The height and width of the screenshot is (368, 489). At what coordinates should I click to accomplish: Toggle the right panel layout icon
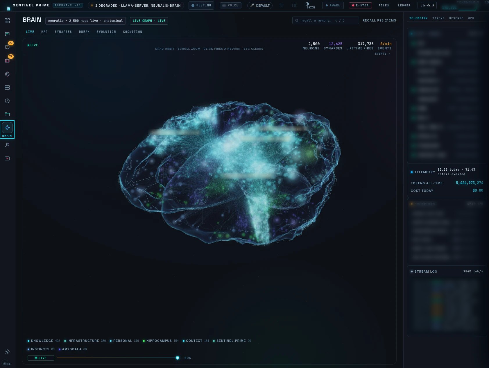tap(294, 6)
